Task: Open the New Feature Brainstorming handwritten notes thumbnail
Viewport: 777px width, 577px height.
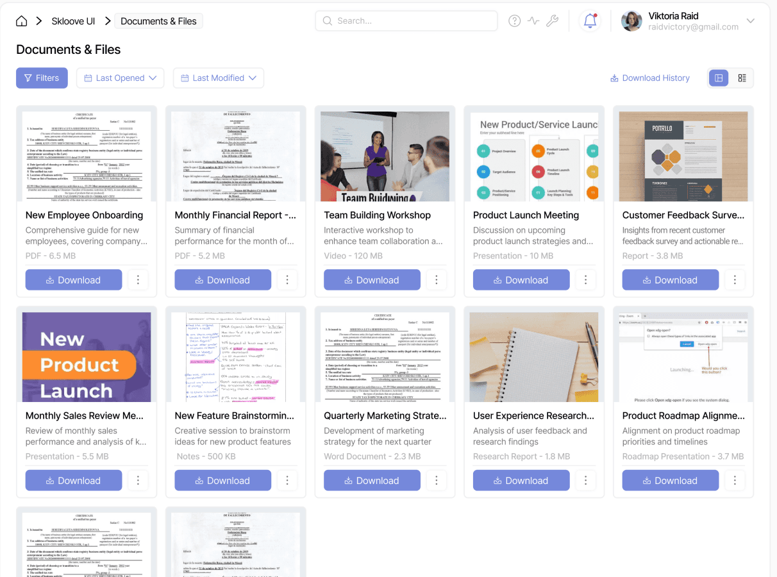Action: [236, 357]
